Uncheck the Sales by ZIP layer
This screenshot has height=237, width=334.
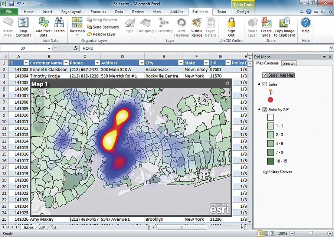tap(265, 110)
